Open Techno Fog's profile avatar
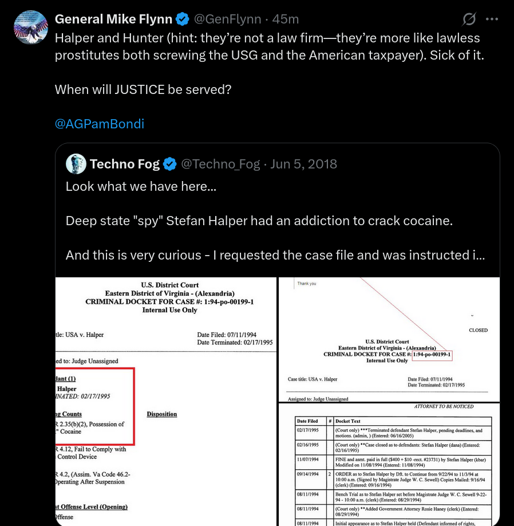The width and height of the screenshot is (514, 526). click(x=76, y=164)
